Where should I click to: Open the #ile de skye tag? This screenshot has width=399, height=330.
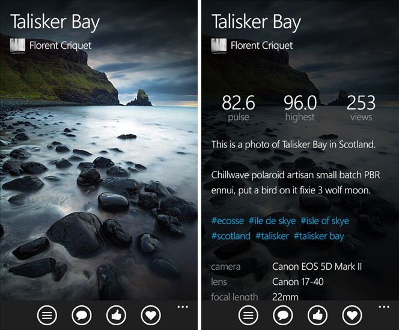pyautogui.click(x=272, y=220)
